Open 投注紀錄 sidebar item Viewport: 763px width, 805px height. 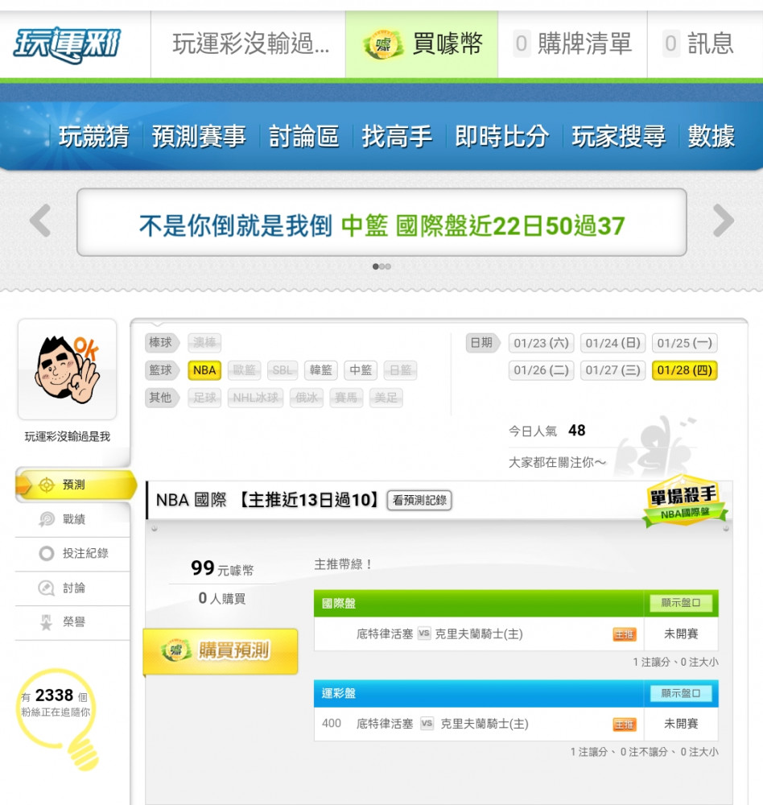[72, 554]
